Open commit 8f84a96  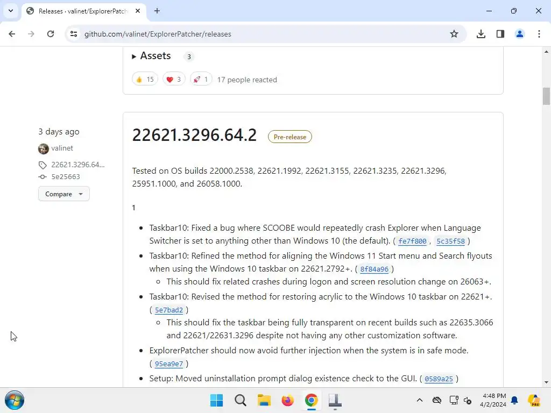point(375,269)
